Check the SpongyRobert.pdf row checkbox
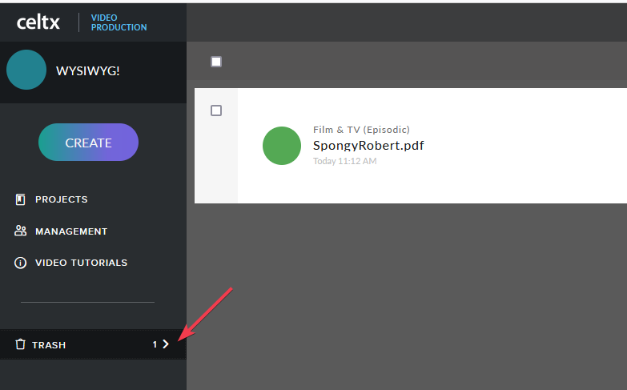The height and width of the screenshot is (390, 627). click(x=216, y=111)
